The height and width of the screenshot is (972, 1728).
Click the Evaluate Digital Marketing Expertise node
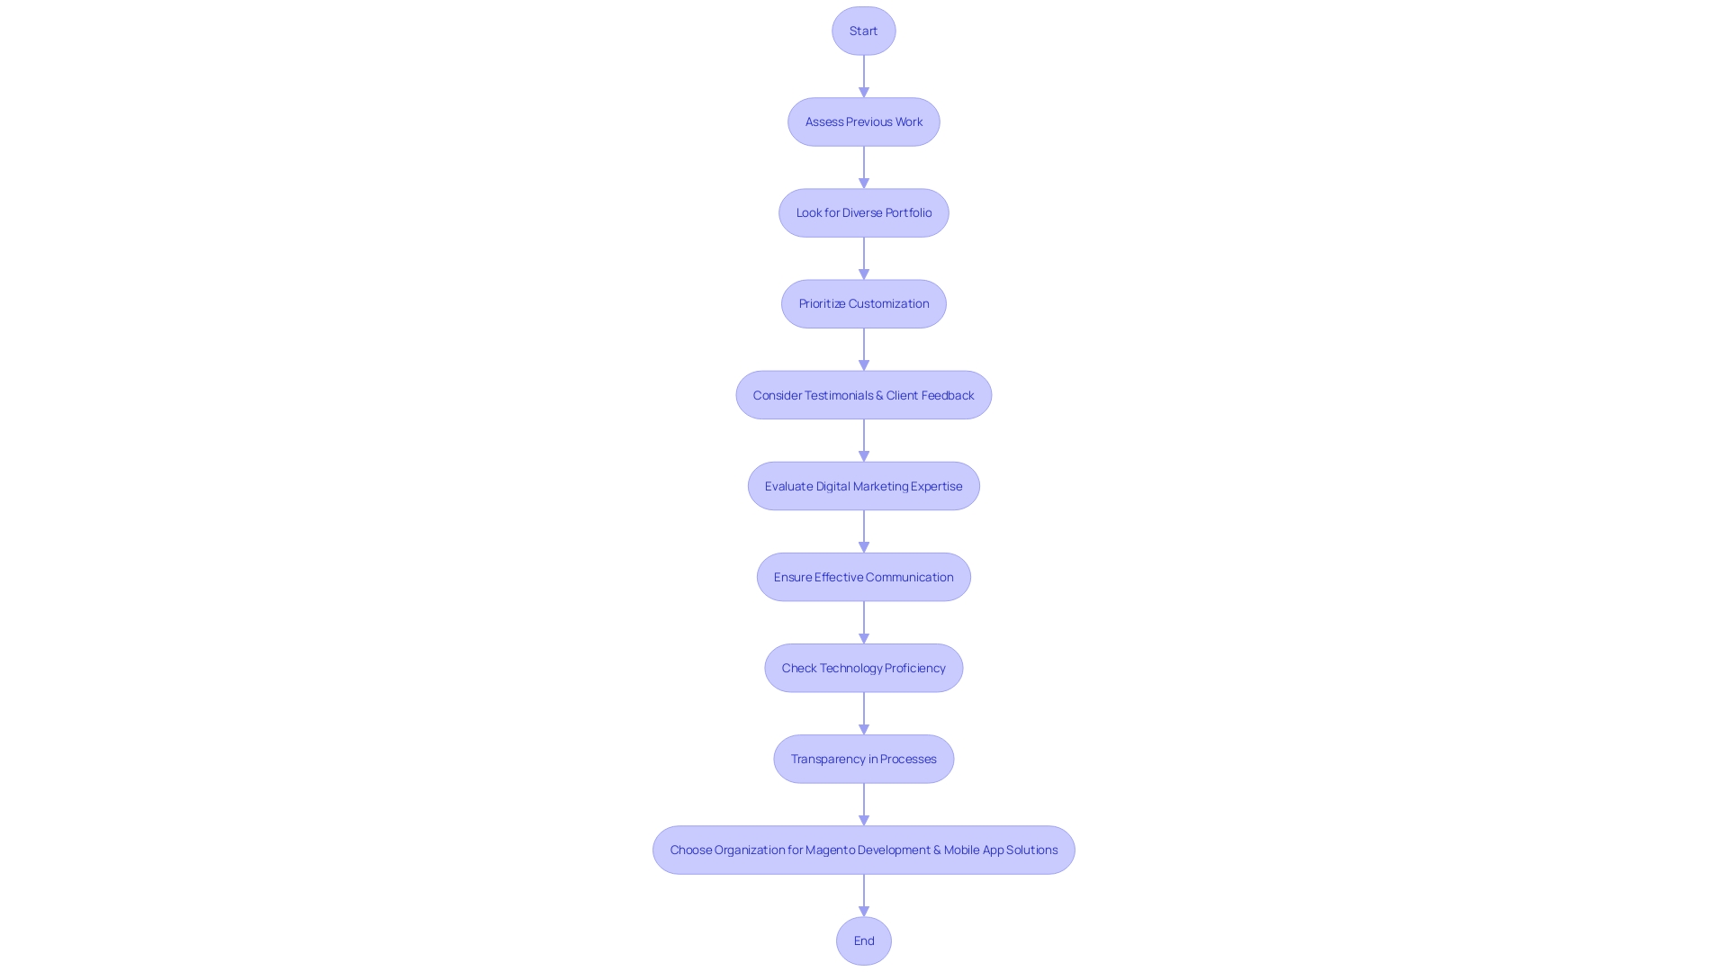pos(864,485)
